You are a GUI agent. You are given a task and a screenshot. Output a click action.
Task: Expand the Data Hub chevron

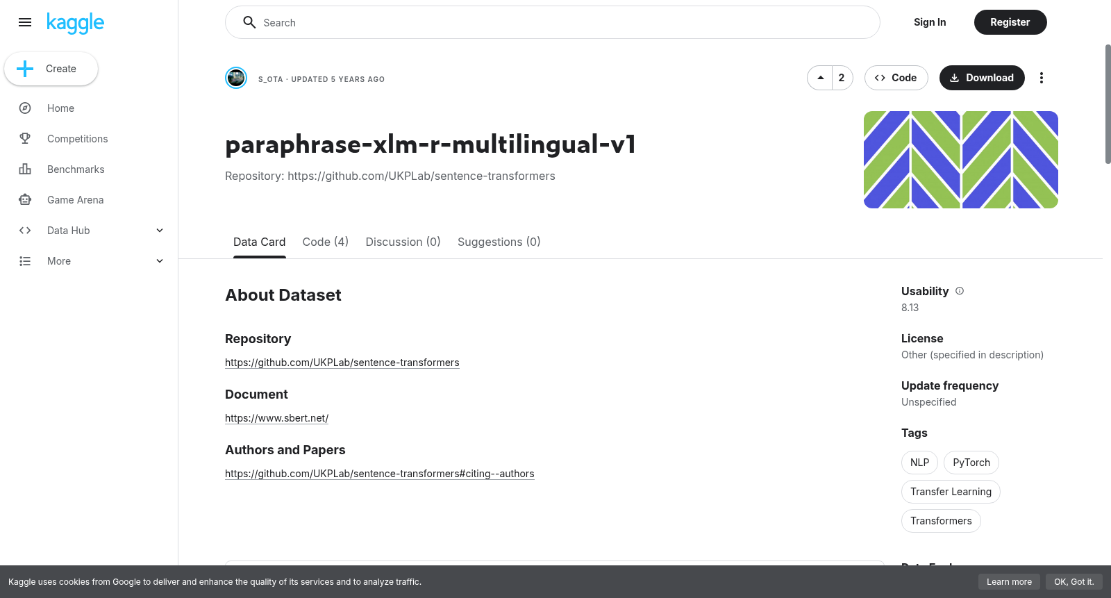(x=160, y=231)
